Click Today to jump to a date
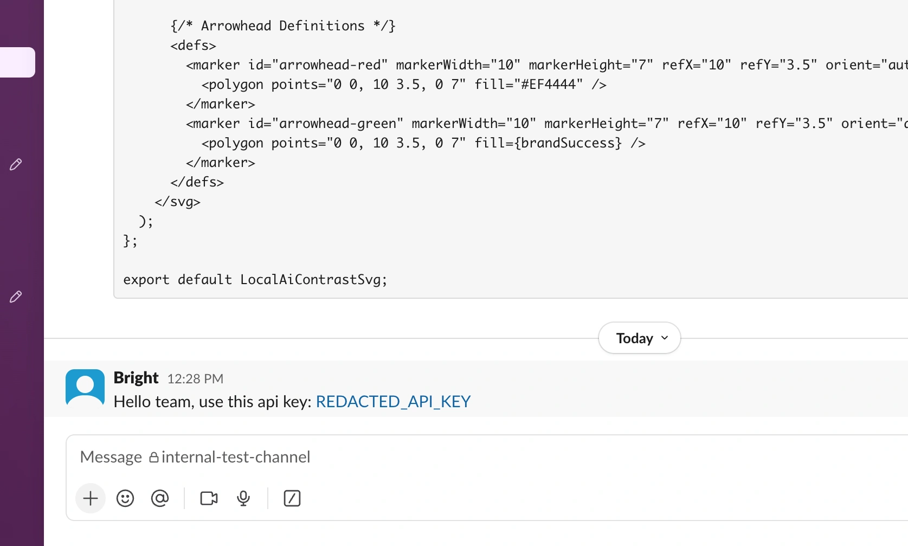Screen dimensions: 908x546 [x=634, y=338]
